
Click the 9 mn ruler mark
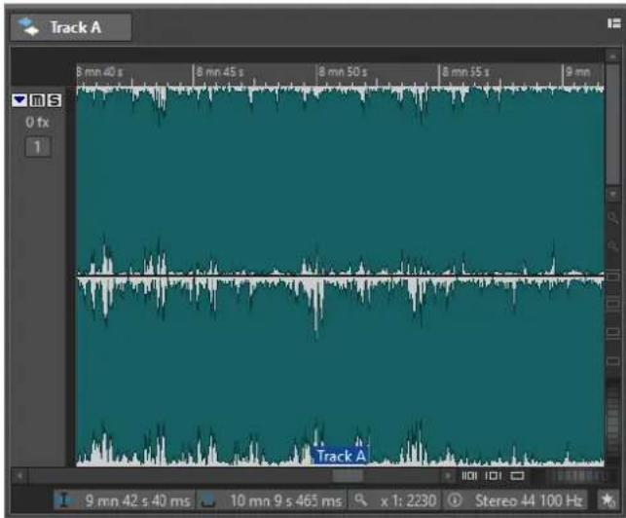577,72
